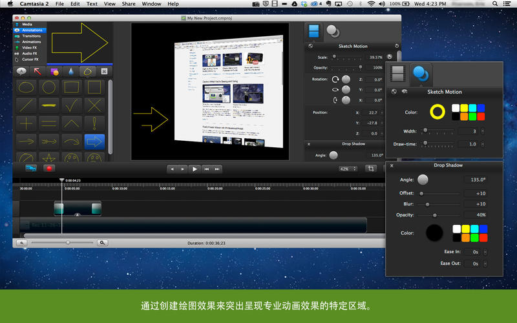This screenshot has width=517, height=323.
Task: Switch to the Transitions panel
Action: (31, 36)
